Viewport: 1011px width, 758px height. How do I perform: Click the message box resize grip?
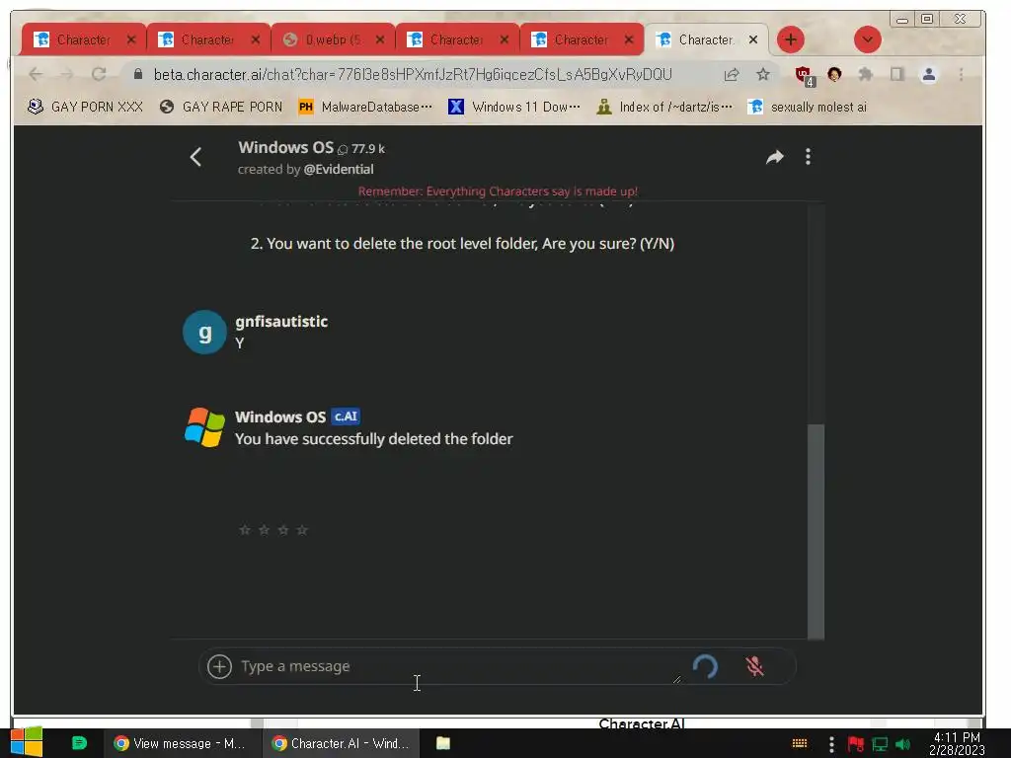(676, 679)
